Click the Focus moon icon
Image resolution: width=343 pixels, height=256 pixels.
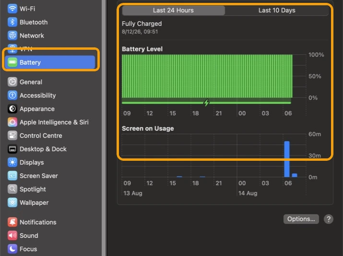pos(12,249)
